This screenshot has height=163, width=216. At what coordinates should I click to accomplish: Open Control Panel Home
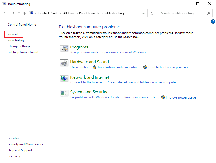pos(22,25)
